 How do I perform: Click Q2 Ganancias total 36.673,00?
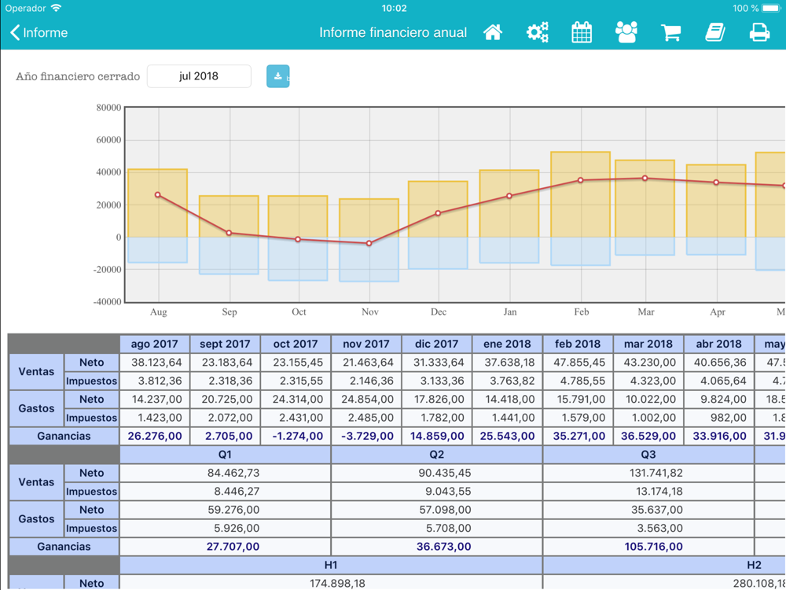pyautogui.click(x=437, y=547)
